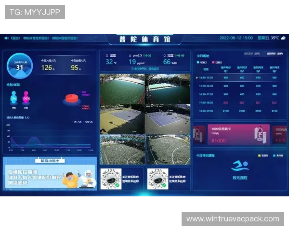289x231 pixels.
Task: Switch to the 室外网球 (indoor/outdoor) venue tab on the right
Action: (274, 54)
